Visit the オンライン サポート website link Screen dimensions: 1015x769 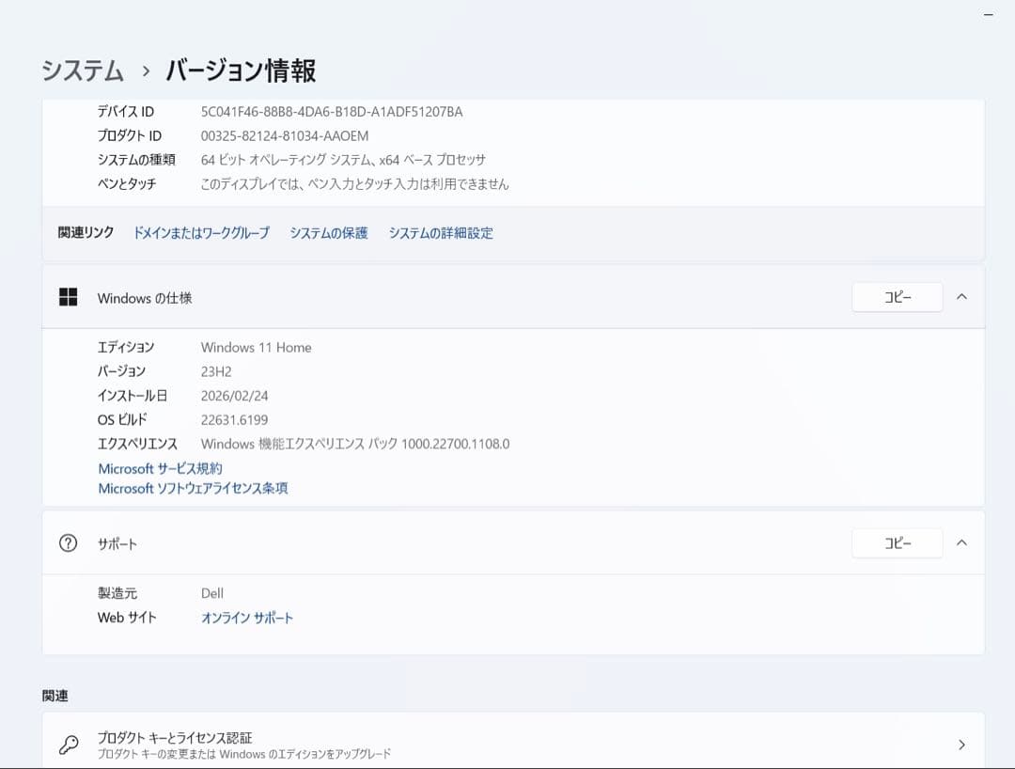[x=247, y=618]
